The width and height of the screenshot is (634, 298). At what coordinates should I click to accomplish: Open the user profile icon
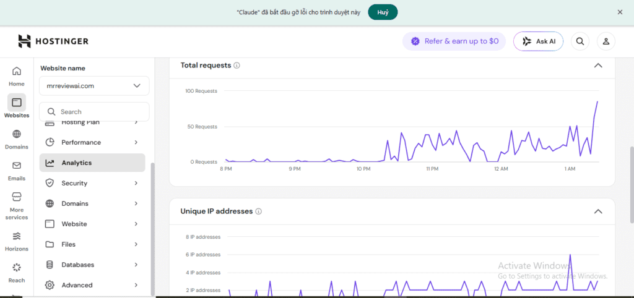[x=606, y=41]
